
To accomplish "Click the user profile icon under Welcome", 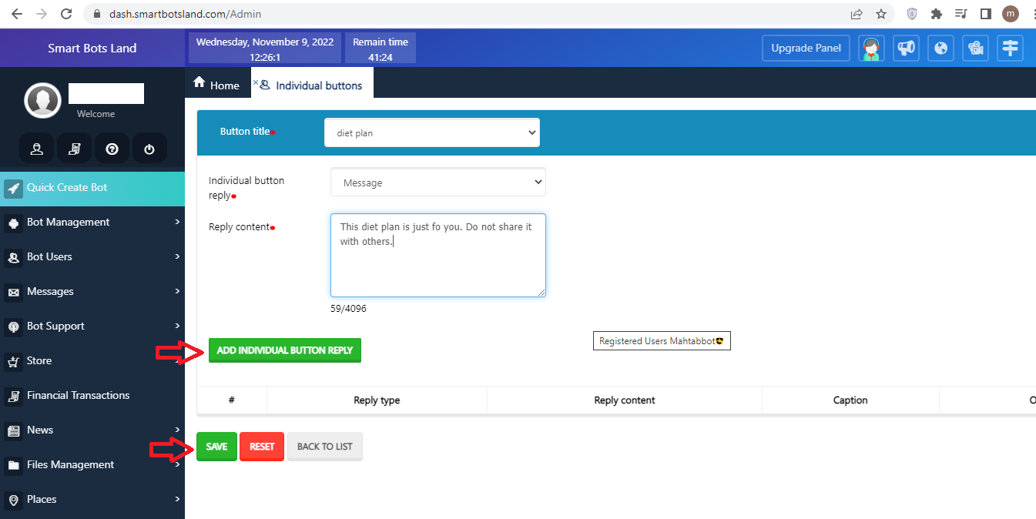I will 36,149.
